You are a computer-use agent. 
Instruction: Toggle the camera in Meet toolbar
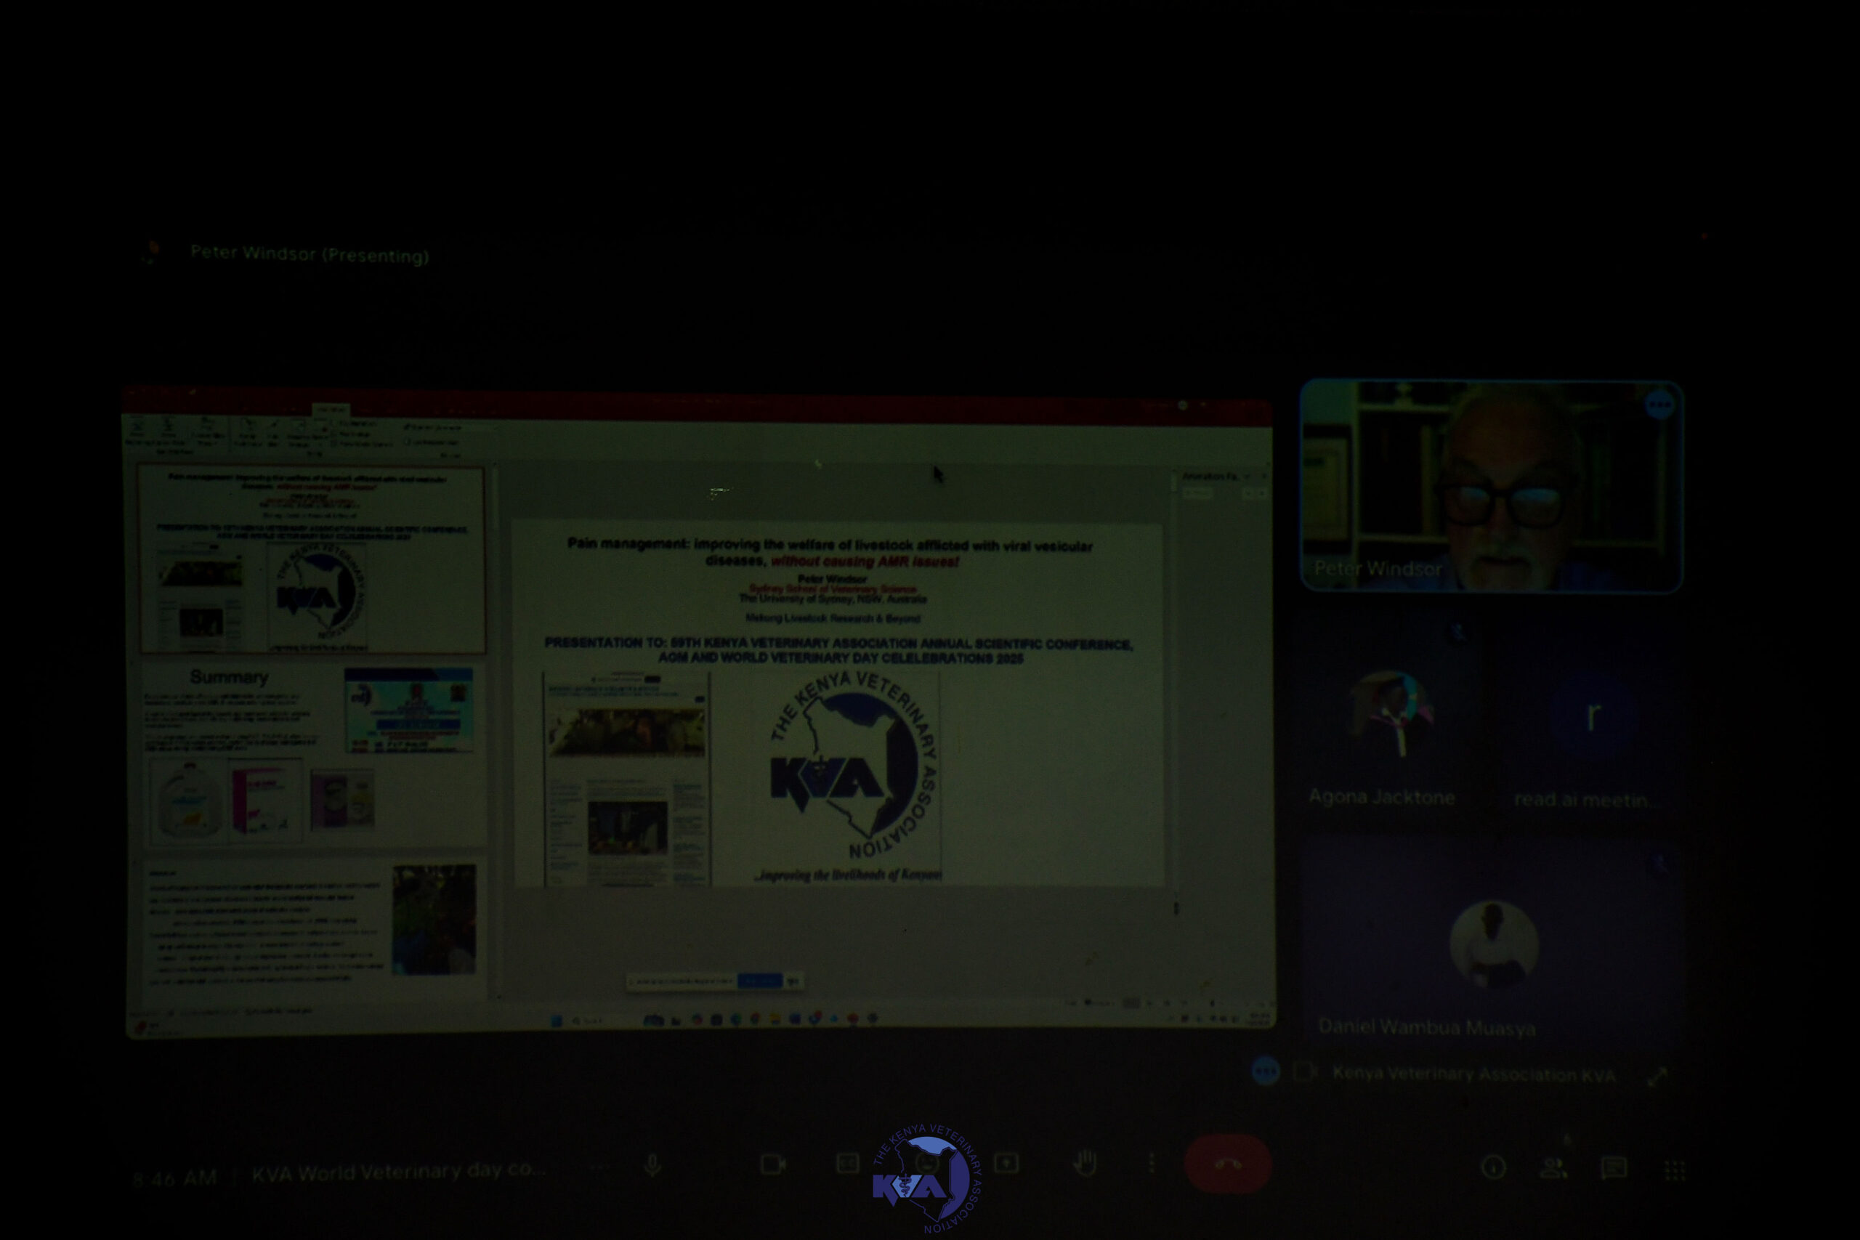[x=772, y=1164]
